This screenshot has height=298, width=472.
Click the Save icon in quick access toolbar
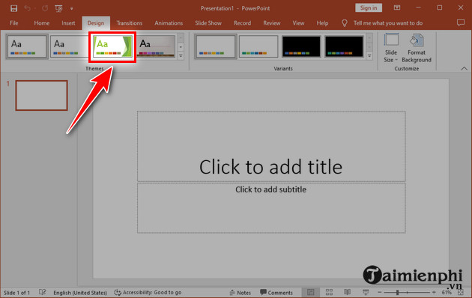click(13, 8)
